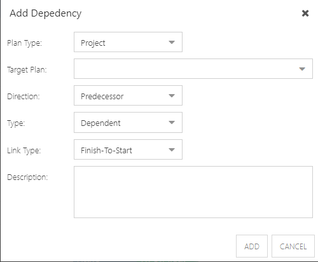The image size is (318, 262).
Task: Click the Add Depedency dialog title
Action: coord(46,13)
